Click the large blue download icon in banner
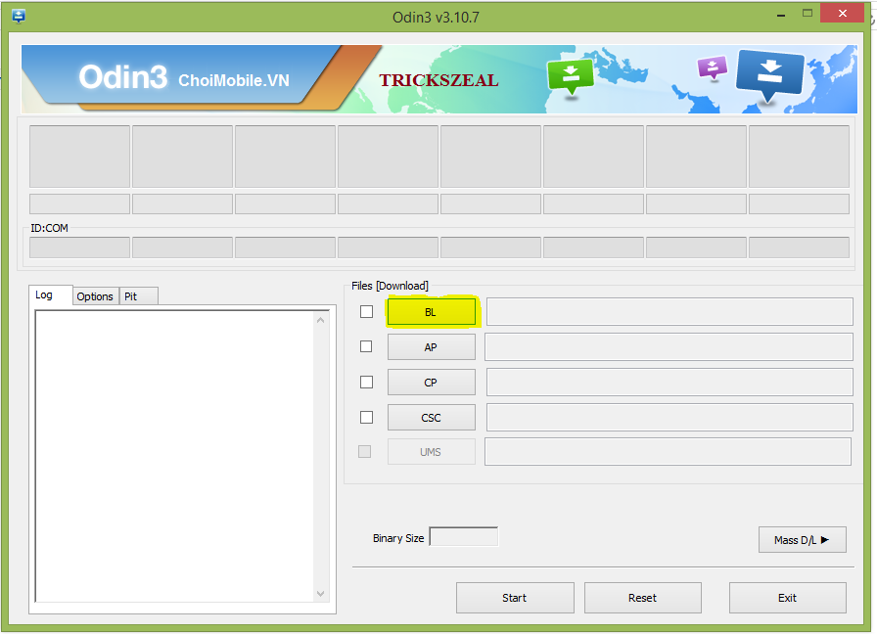 click(769, 75)
